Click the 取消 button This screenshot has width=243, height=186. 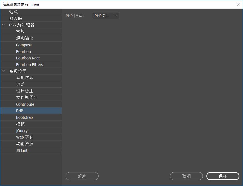click(x=186, y=176)
